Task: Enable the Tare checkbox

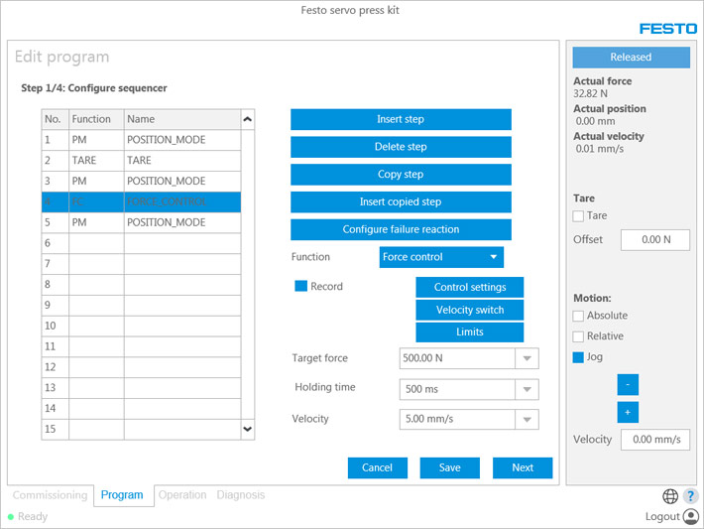Action: coord(578,215)
